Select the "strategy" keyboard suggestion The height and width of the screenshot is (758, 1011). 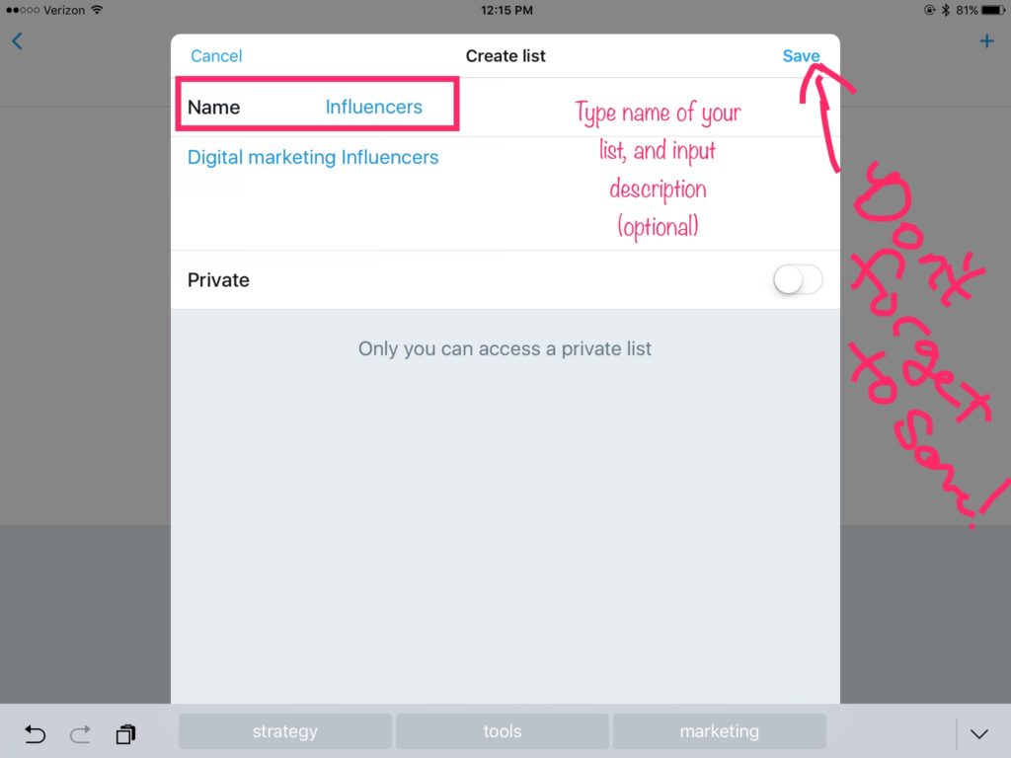(285, 731)
